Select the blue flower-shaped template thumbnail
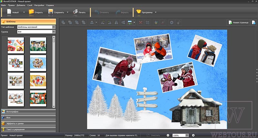 pos(38,63)
